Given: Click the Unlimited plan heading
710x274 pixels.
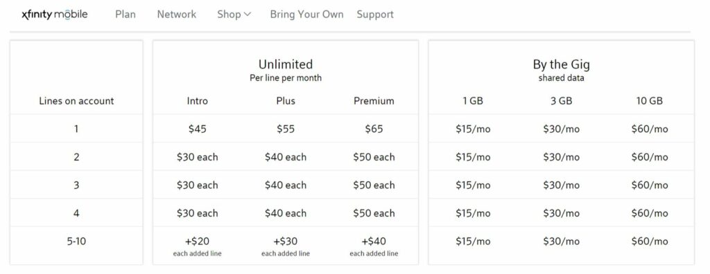Looking at the screenshot, I should [286, 64].
